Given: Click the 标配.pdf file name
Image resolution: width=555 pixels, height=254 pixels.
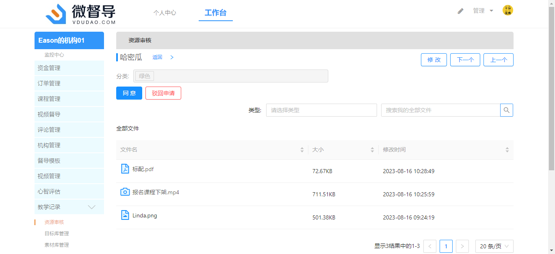Looking at the screenshot, I should point(143,169).
